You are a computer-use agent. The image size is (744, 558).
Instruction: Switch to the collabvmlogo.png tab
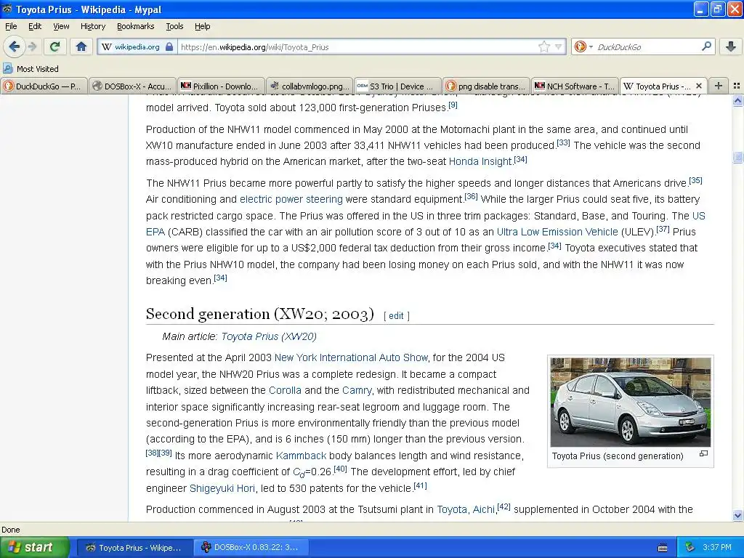(310, 86)
